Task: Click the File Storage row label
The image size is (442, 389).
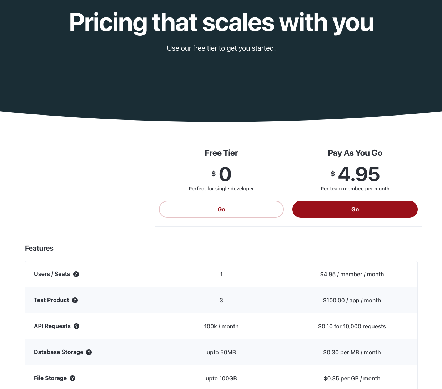Action: [x=50, y=378]
